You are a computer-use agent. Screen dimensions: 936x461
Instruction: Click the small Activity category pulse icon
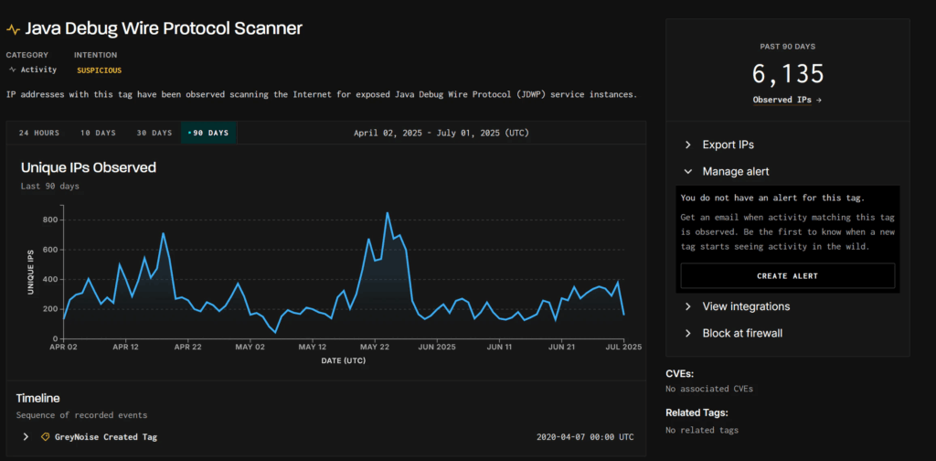13,70
